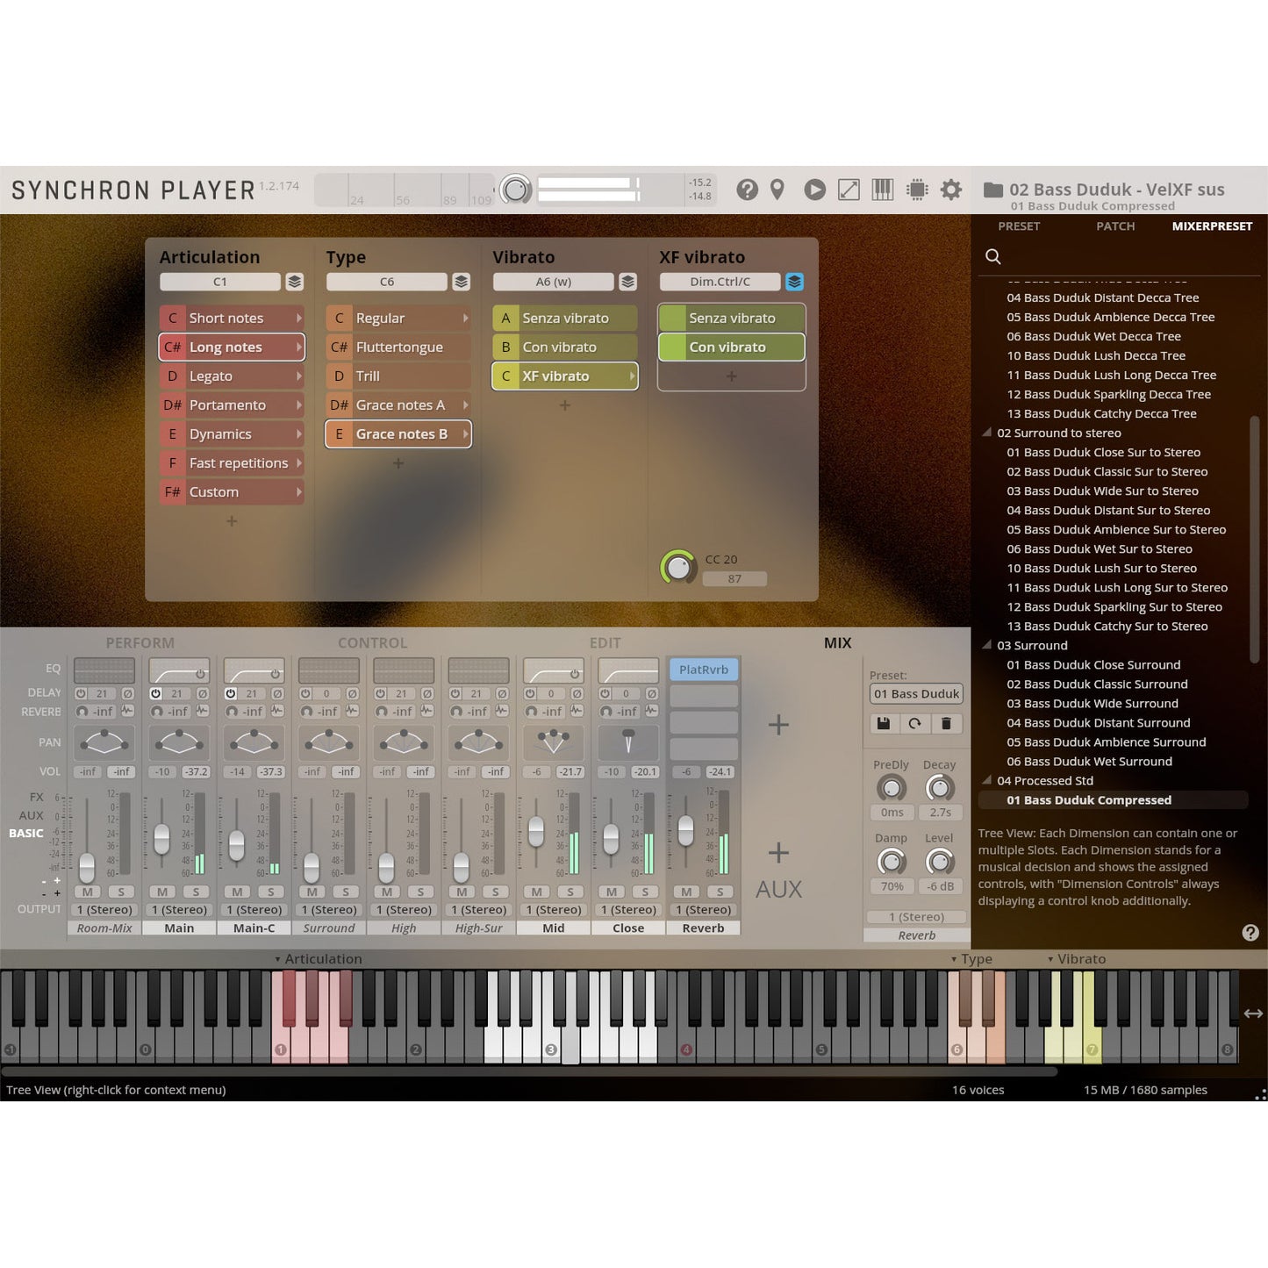Screen dimensions: 1268x1268
Task: Mute the Main mixer channel
Action: click(x=162, y=892)
